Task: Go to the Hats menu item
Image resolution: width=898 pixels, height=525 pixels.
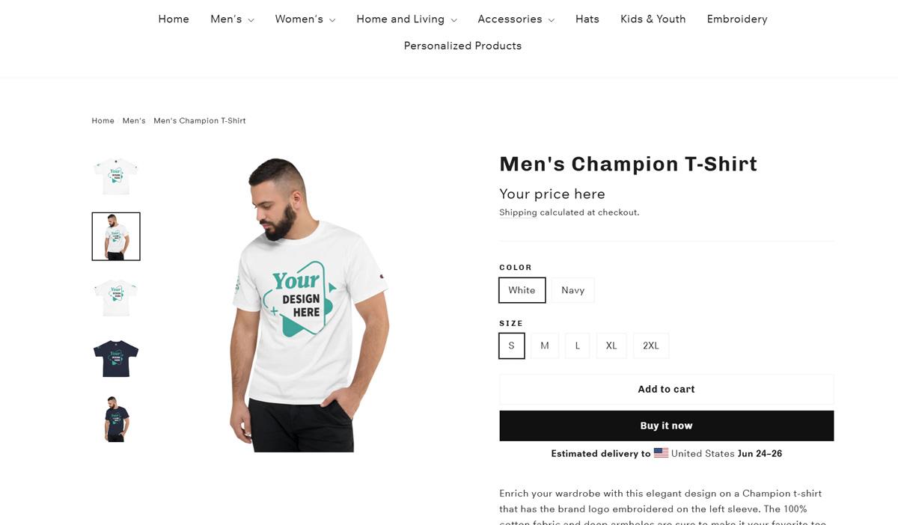Action: click(587, 19)
